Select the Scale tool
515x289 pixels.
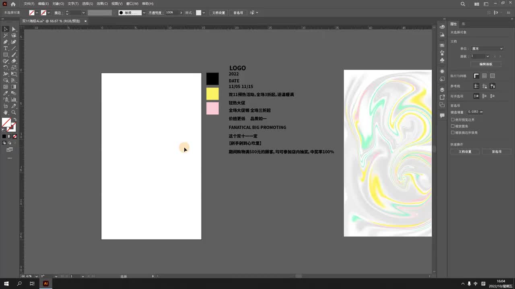pyautogui.click(x=14, y=67)
